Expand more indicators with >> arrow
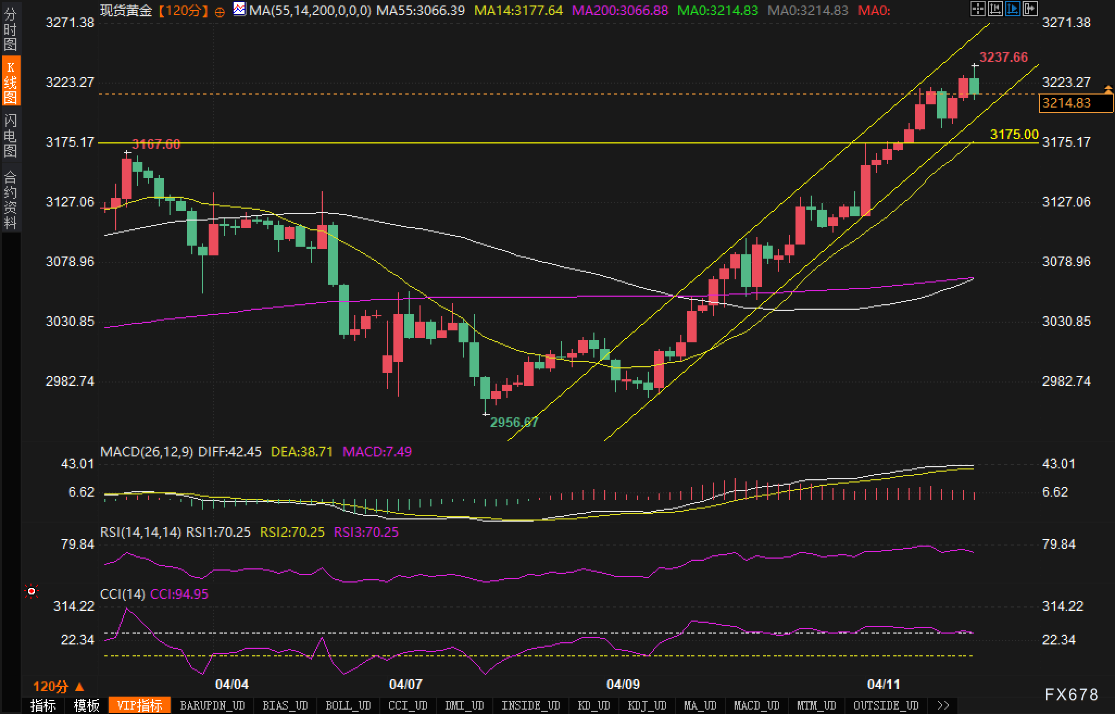The image size is (1115, 714). 943,705
